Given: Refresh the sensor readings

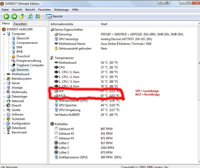Looking at the screenshot, I should [x=30, y=16].
